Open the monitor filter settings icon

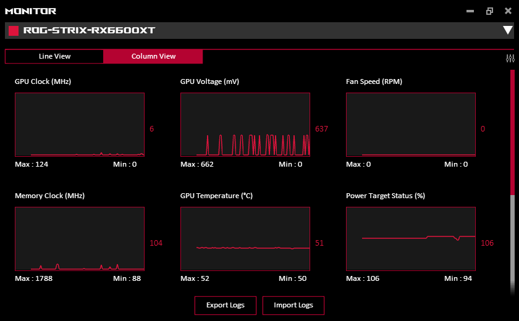coord(510,59)
